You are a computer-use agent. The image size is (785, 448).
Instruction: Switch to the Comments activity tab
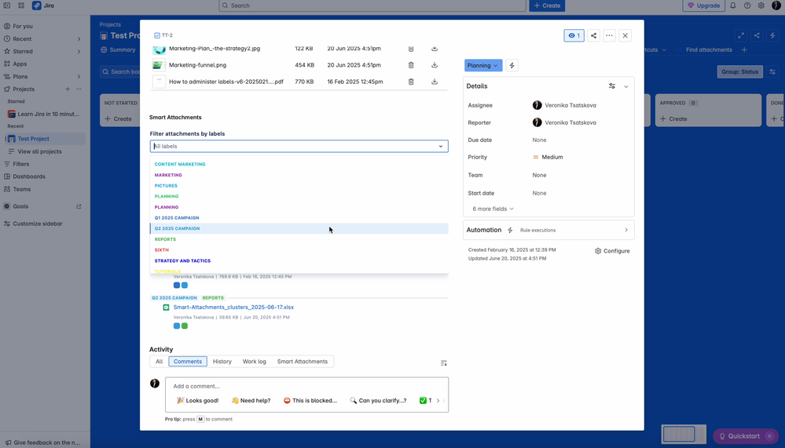[x=188, y=362]
